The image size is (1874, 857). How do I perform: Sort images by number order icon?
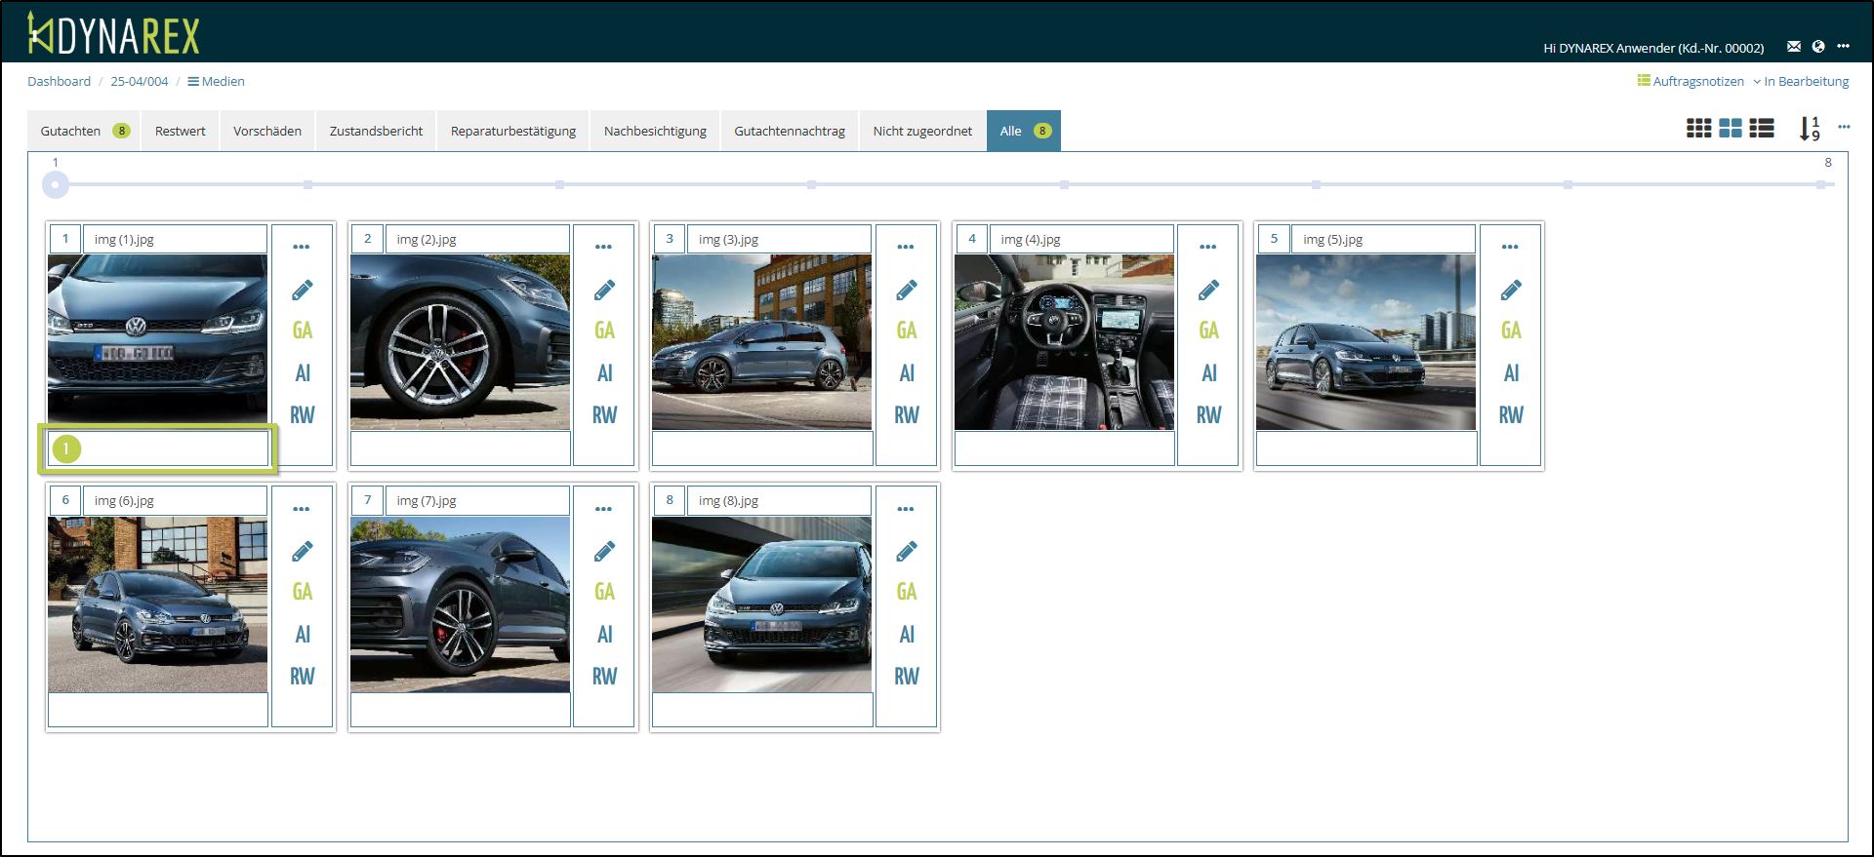click(1809, 128)
